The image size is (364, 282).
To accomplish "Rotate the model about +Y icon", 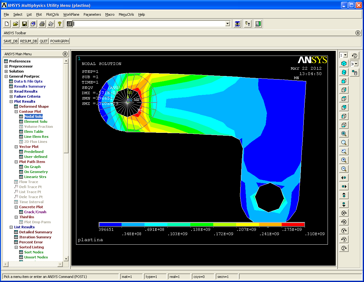I will [x=344, y=231].
